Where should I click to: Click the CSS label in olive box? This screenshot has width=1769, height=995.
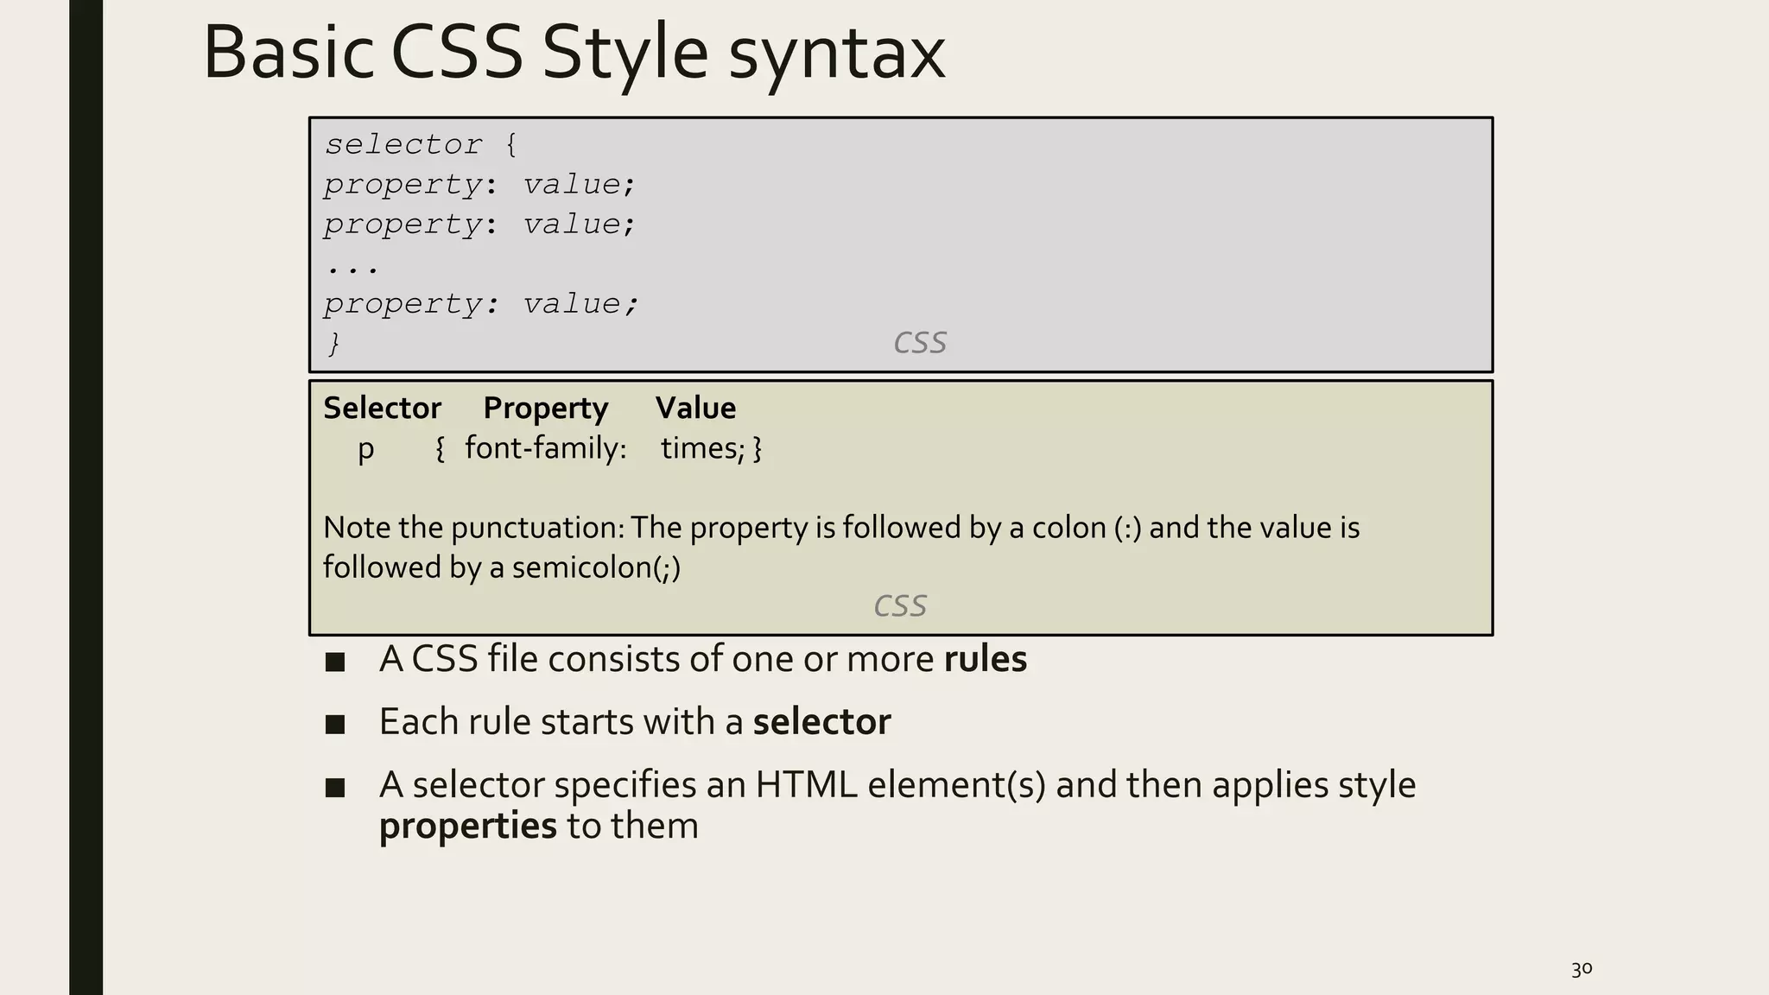click(899, 605)
